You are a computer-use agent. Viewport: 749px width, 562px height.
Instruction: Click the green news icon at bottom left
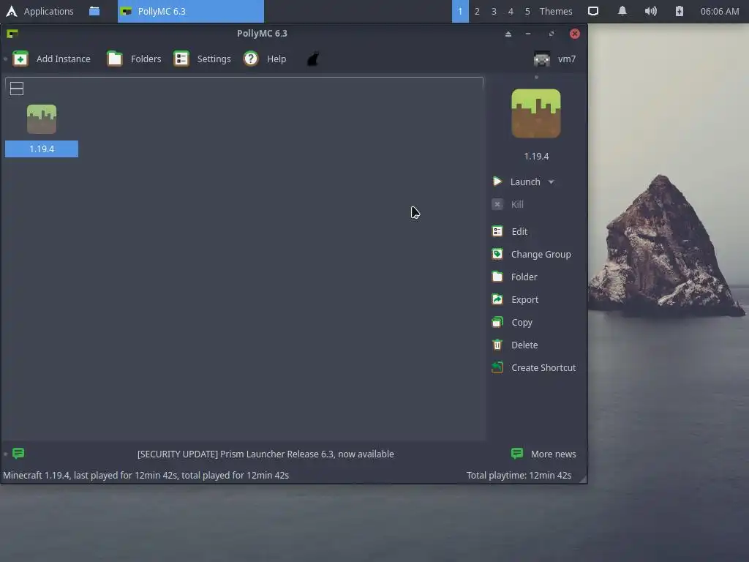click(18, 453)
